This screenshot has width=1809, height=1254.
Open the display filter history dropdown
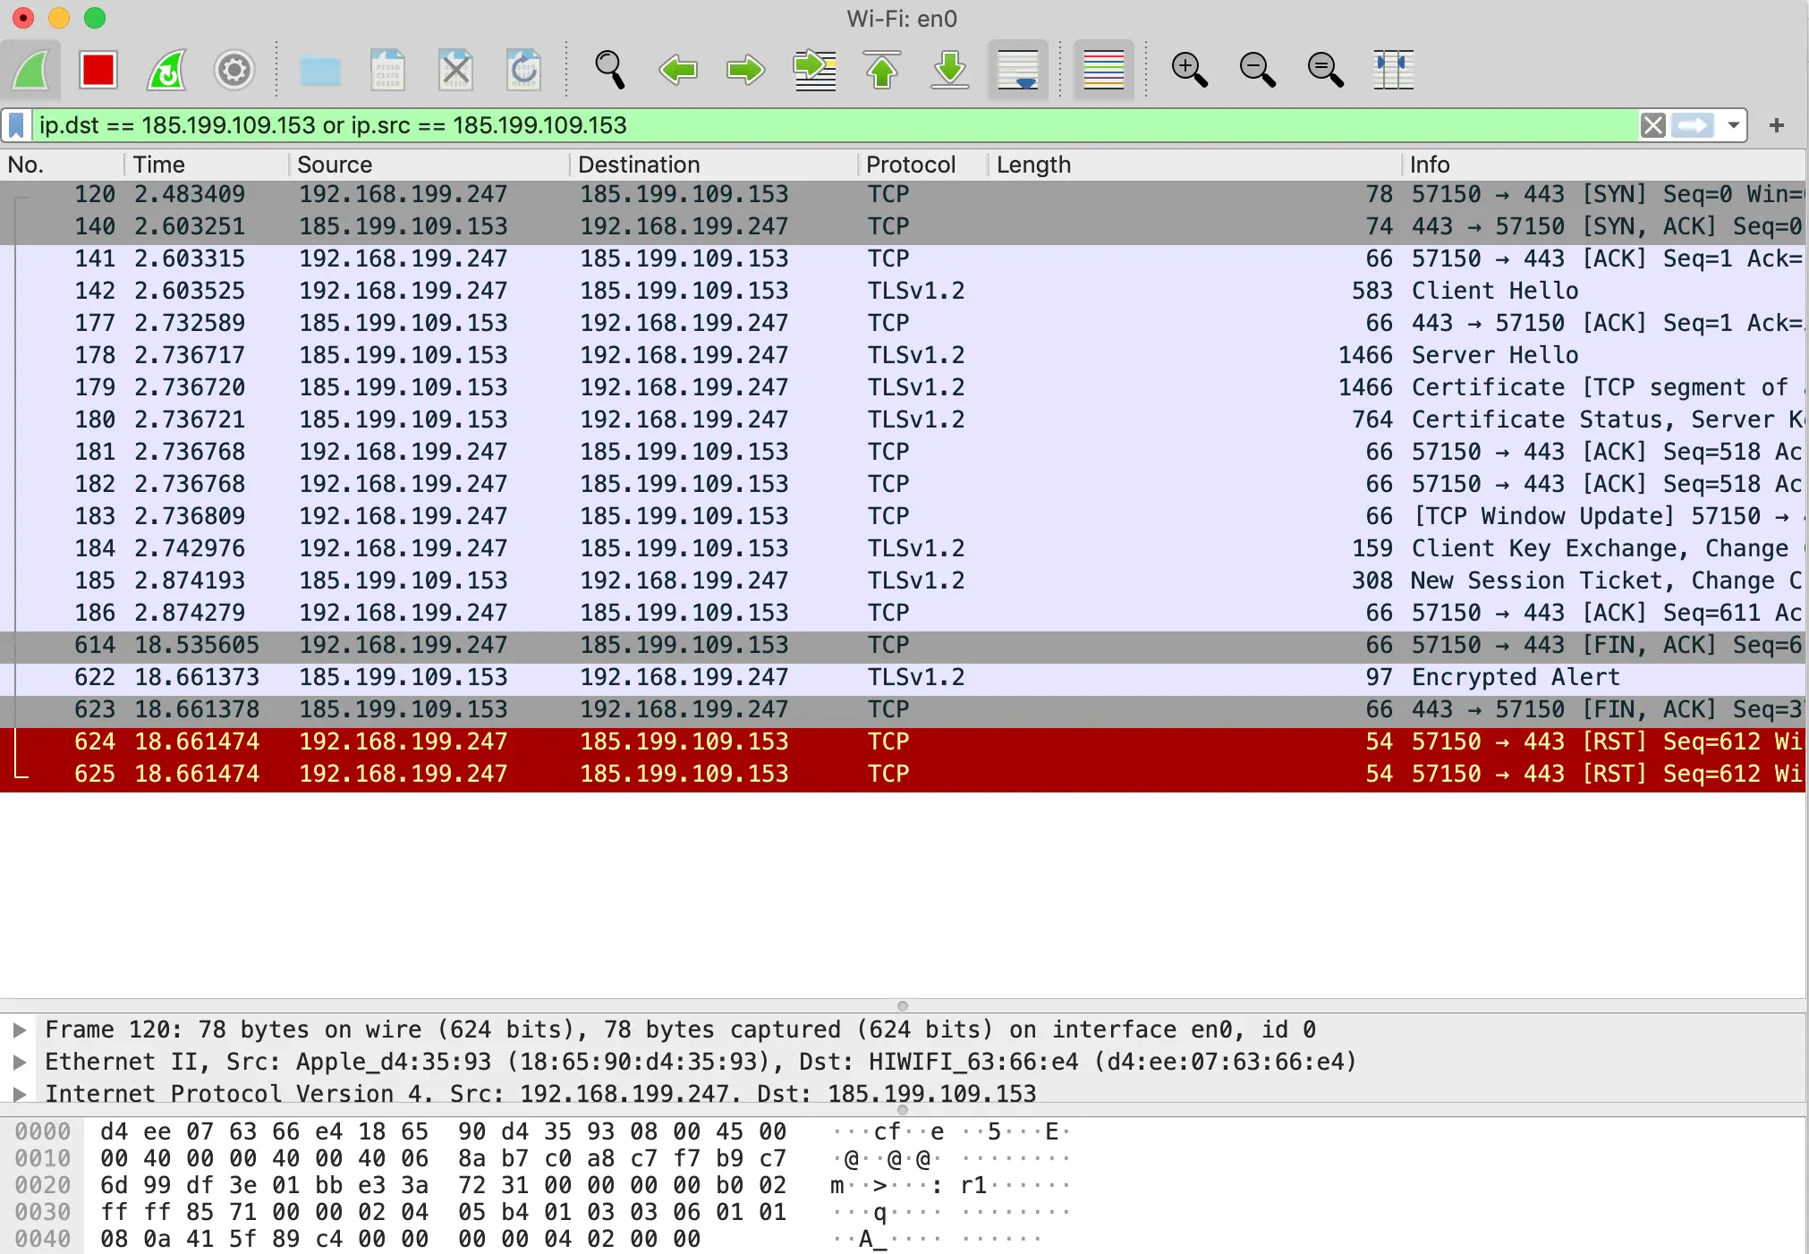(x=1734, y=125)
